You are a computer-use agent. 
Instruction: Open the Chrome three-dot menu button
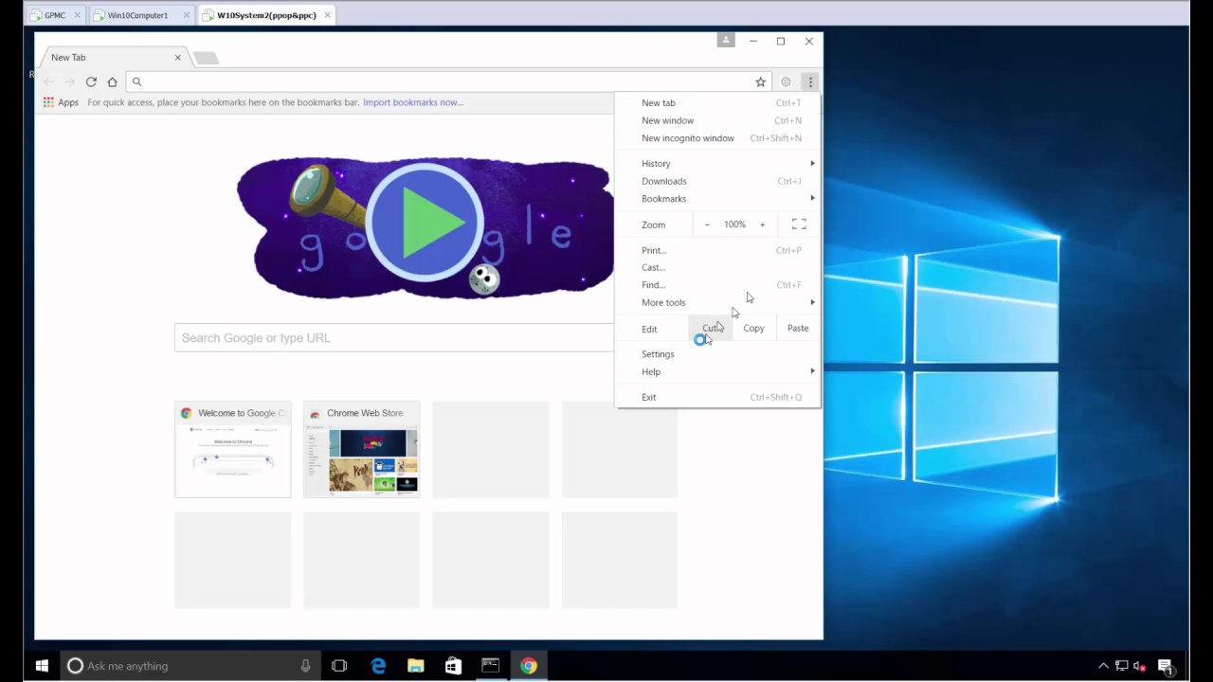[810, 82]
